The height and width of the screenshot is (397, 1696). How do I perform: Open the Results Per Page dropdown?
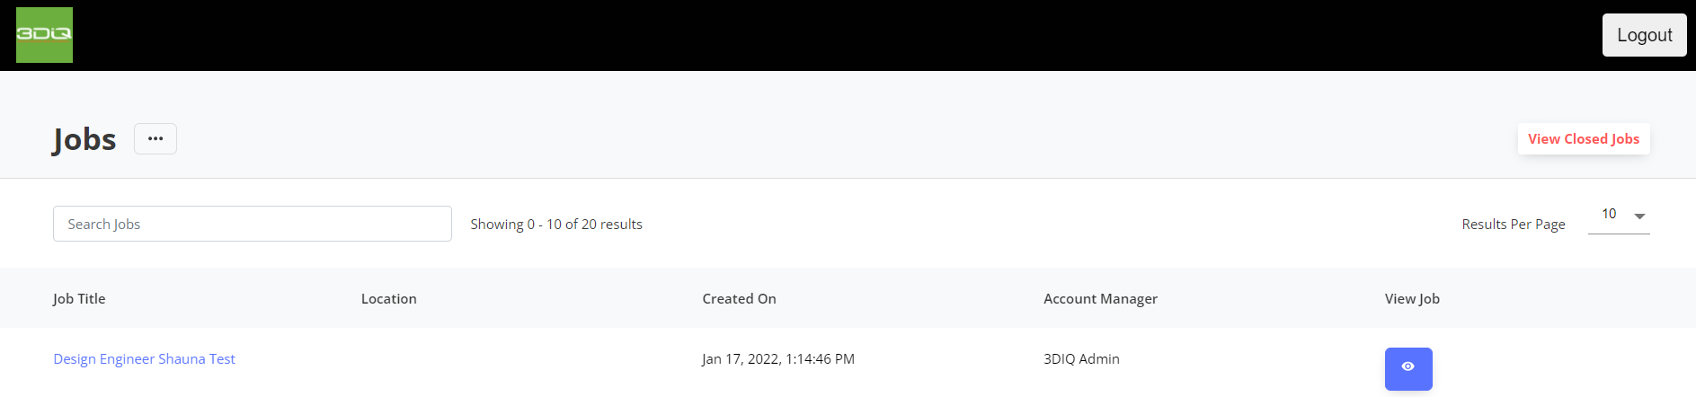coord(1619,216)
